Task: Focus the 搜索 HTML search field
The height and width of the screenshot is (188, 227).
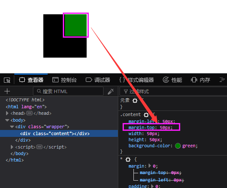Action: [68, 91]
